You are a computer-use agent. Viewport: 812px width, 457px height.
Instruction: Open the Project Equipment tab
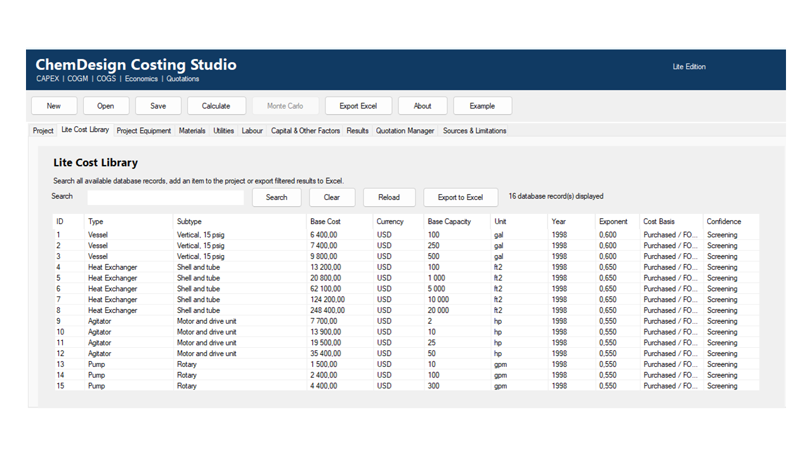[x=144, y=131]
